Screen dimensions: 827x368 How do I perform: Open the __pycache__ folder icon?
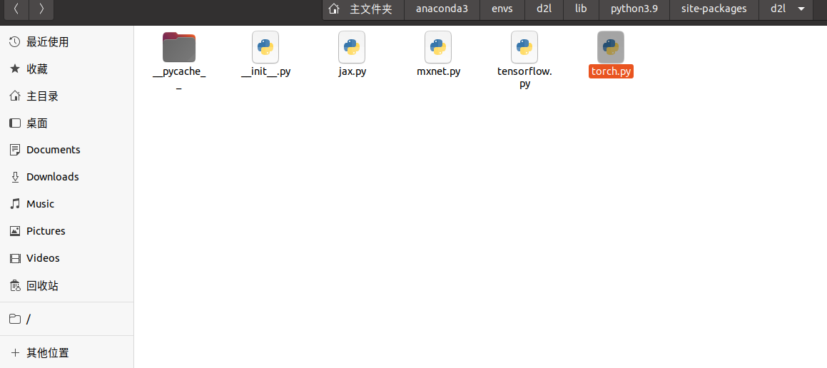[x=179, y=47]
